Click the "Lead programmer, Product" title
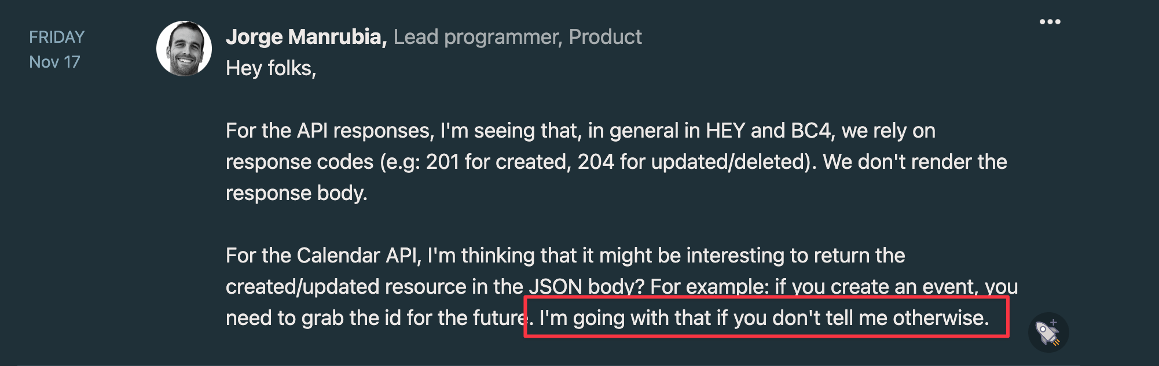The width and height of the screenshot is (1159, 366). pos(518,37)
